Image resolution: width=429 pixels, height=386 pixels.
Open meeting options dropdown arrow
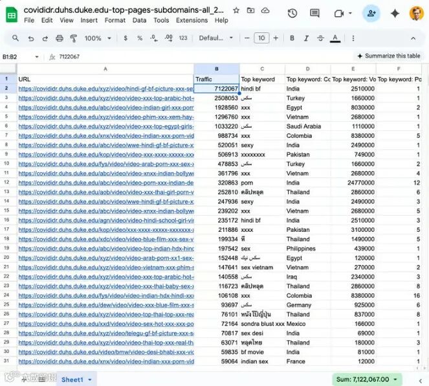(x=350, y=13)
